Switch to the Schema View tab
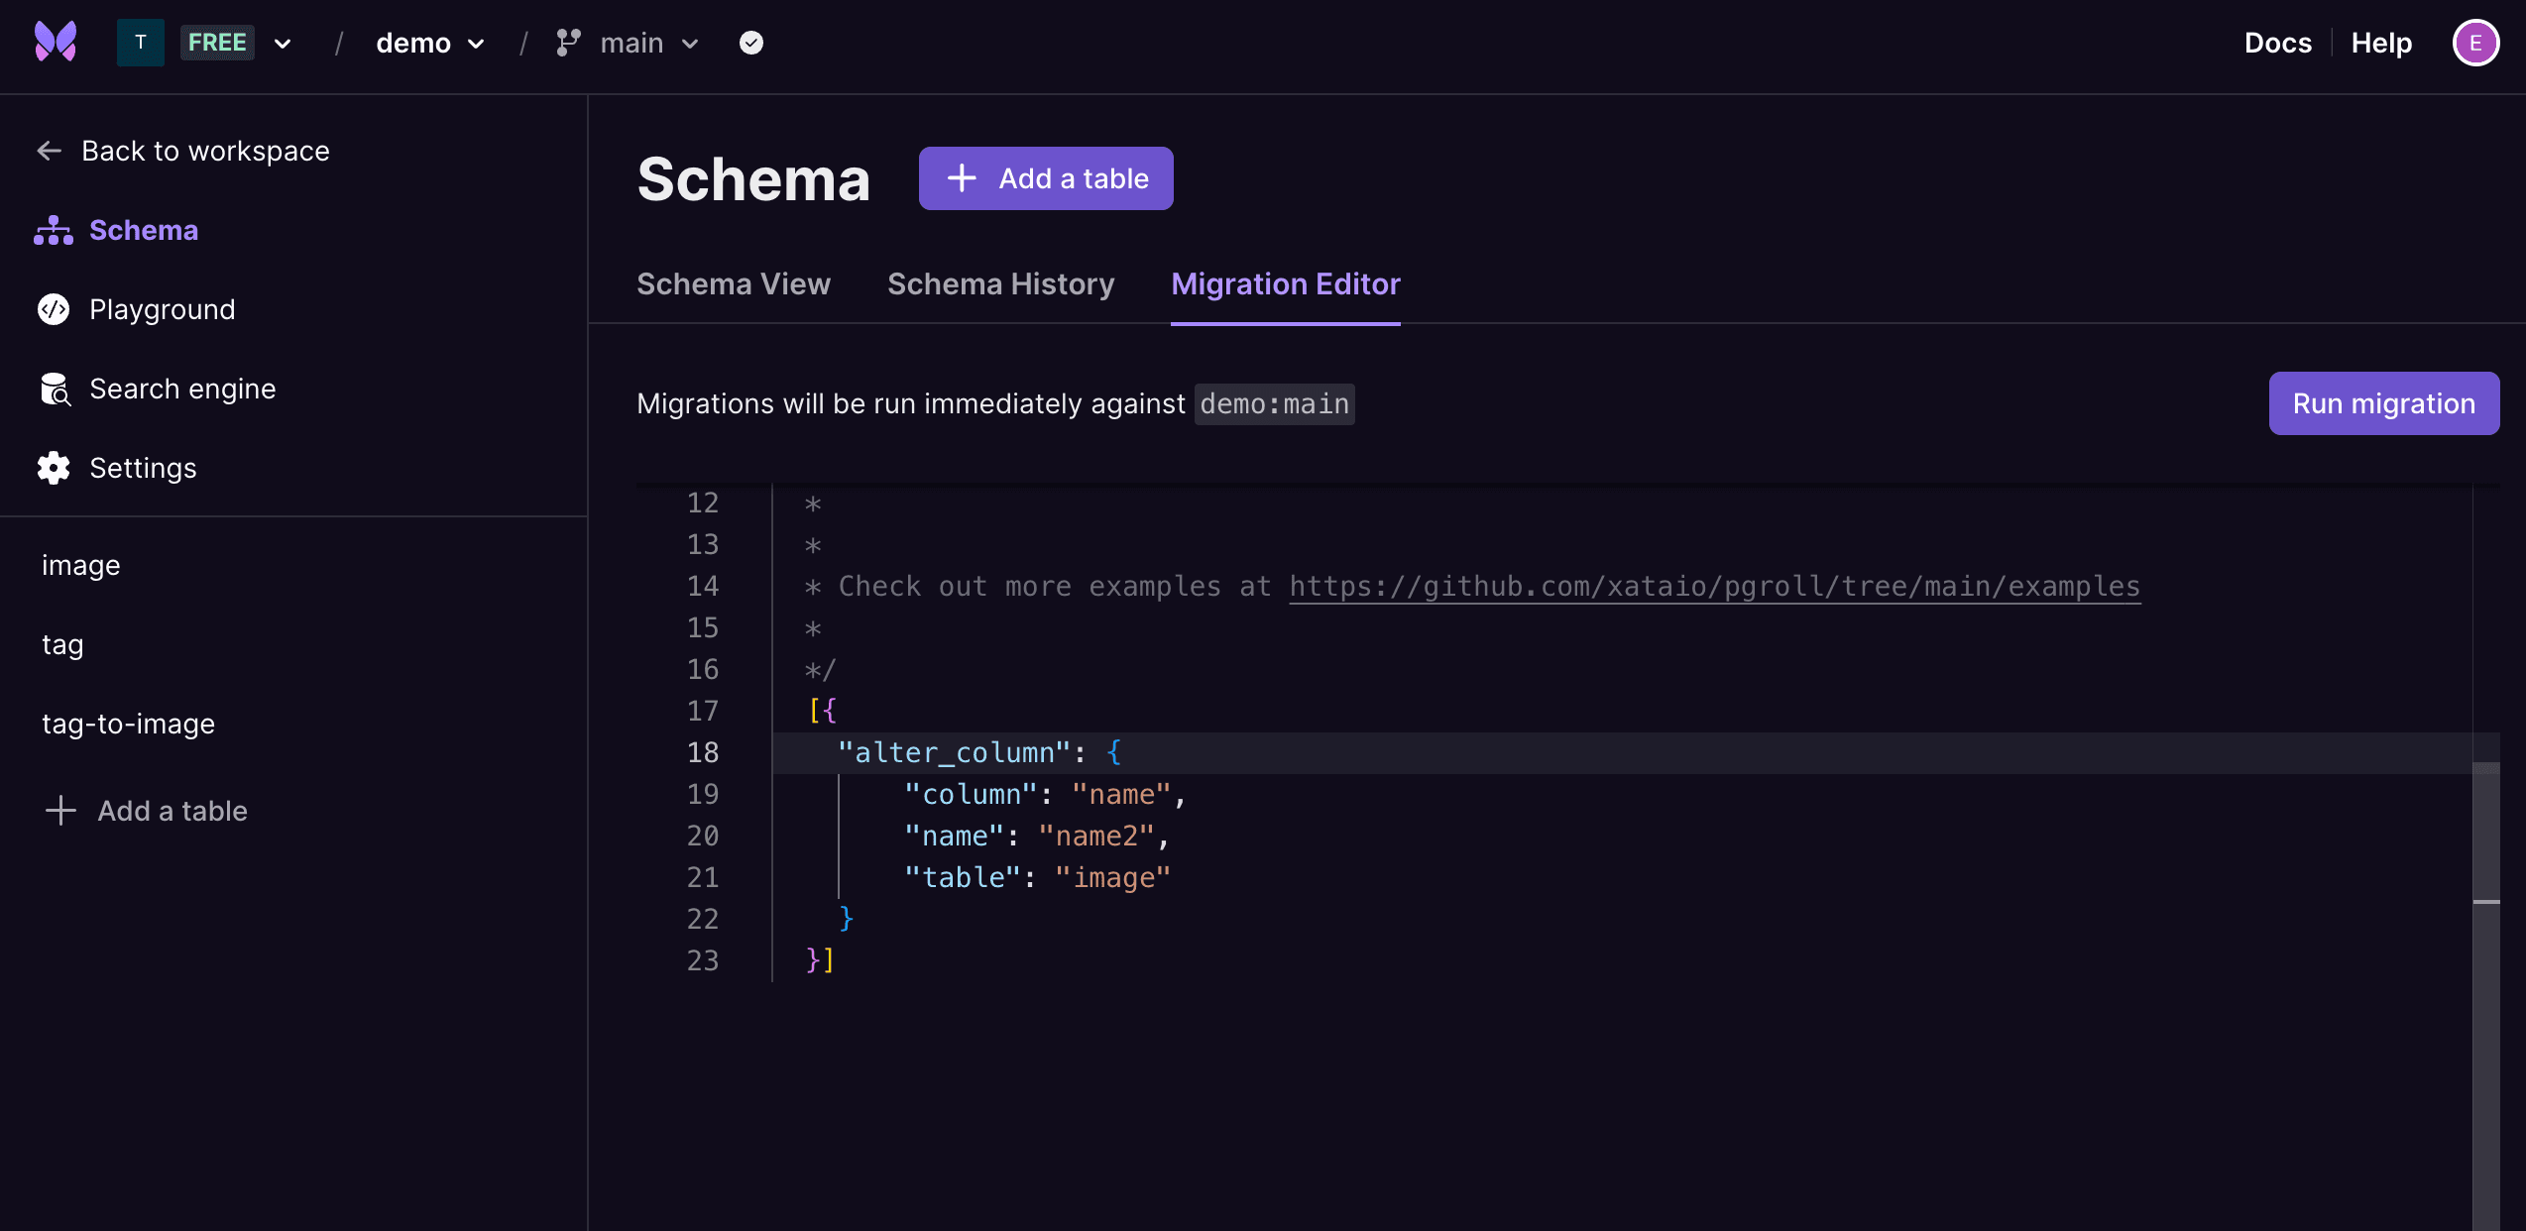This screenshot has width=2526, height=1231. click(x=734, y=284)
